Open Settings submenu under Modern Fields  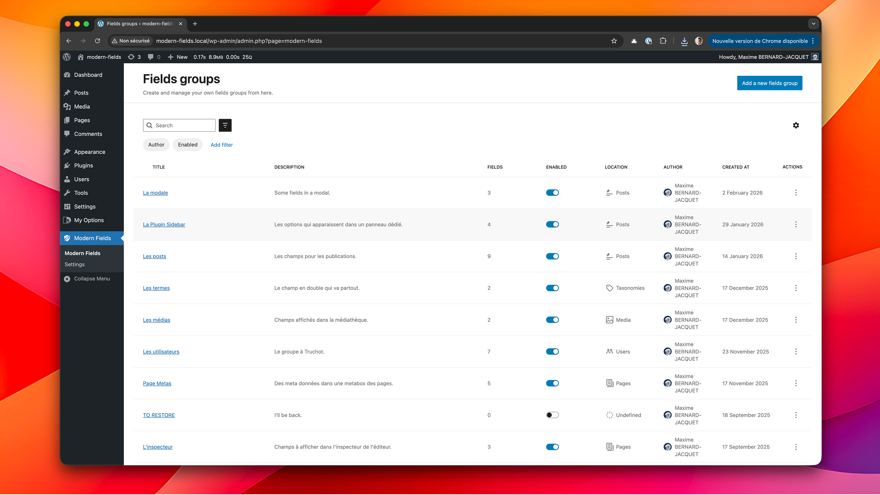(75, 264)
